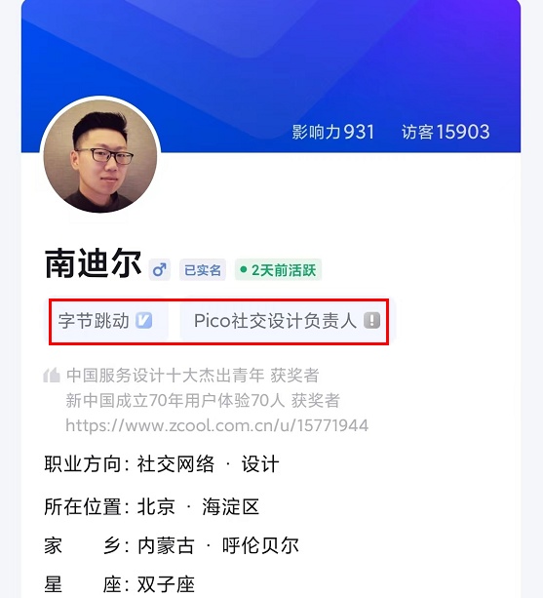Tap 新中国成立70年用户体验70人 award line
Screen dimensions: 543x598
coord(203,400)
